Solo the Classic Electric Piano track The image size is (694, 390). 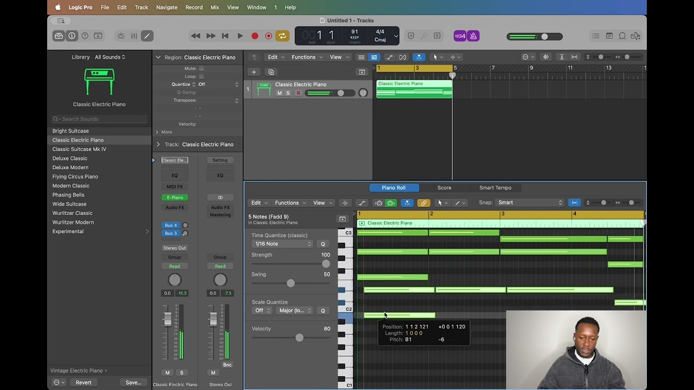click(x=288, y=93)
